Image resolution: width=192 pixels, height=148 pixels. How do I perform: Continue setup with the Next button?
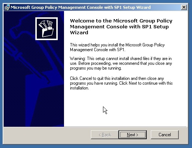point(133,135)
